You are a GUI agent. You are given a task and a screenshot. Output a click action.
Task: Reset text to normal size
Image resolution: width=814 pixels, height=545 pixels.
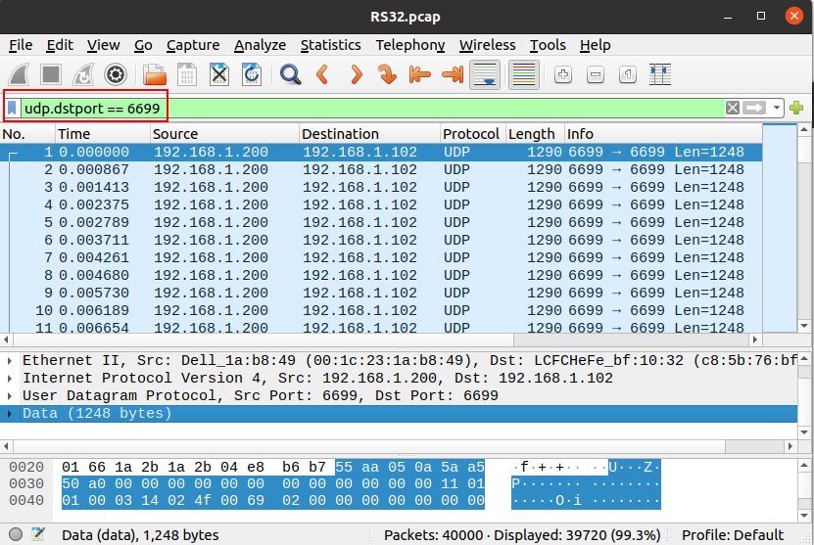(628, 74)
